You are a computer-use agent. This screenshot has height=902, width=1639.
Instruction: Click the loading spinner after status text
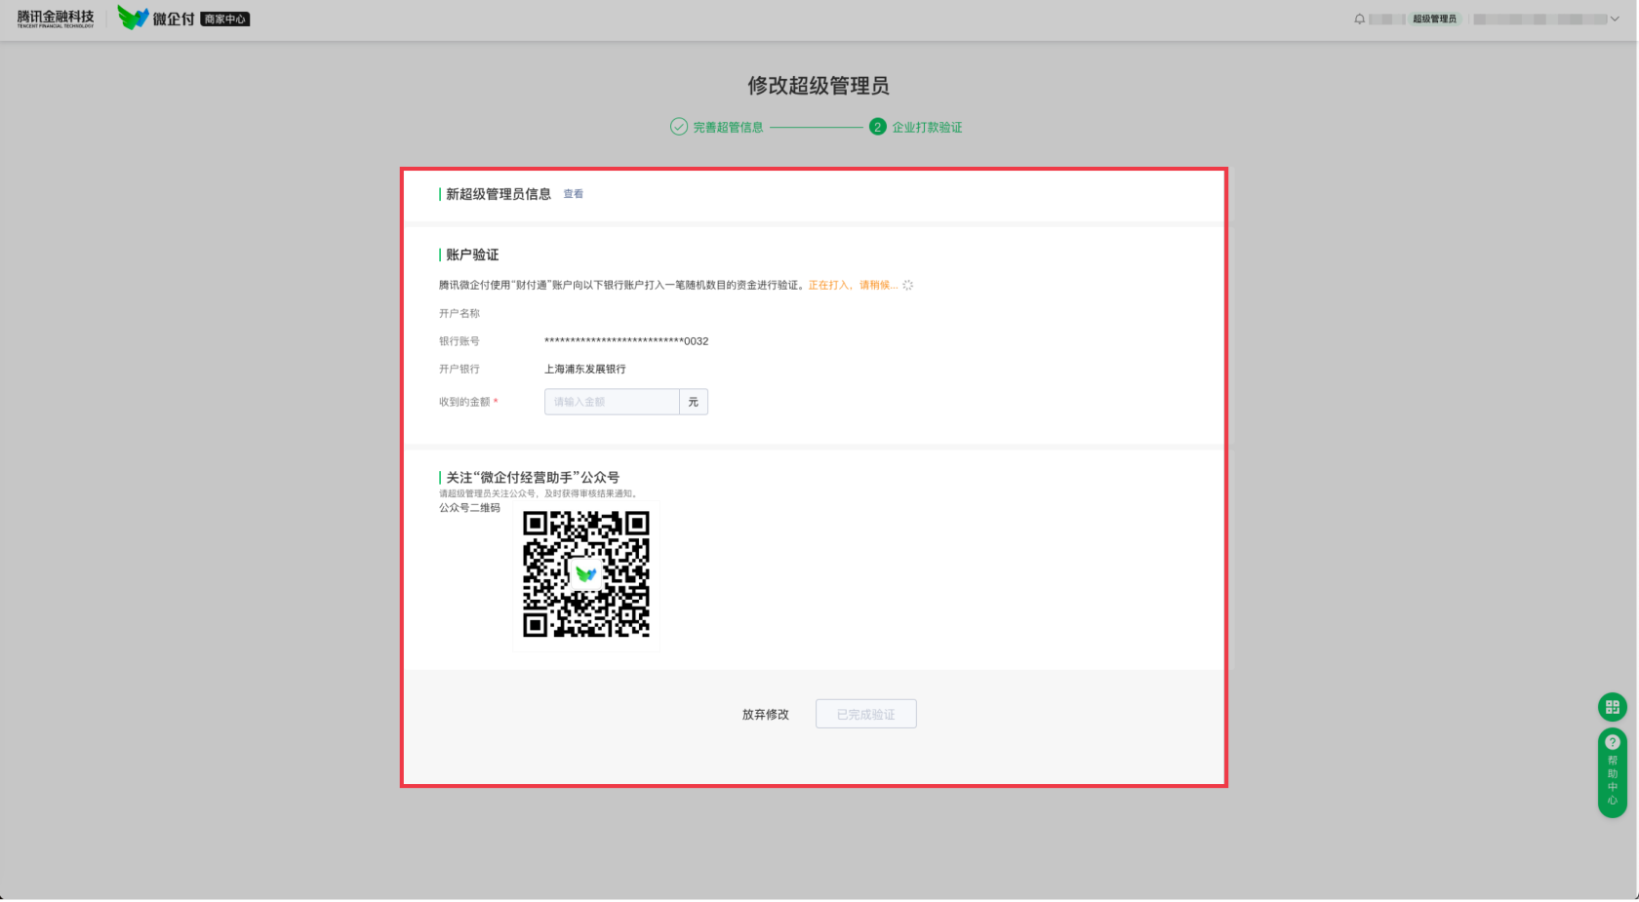[x=907, y=285]
